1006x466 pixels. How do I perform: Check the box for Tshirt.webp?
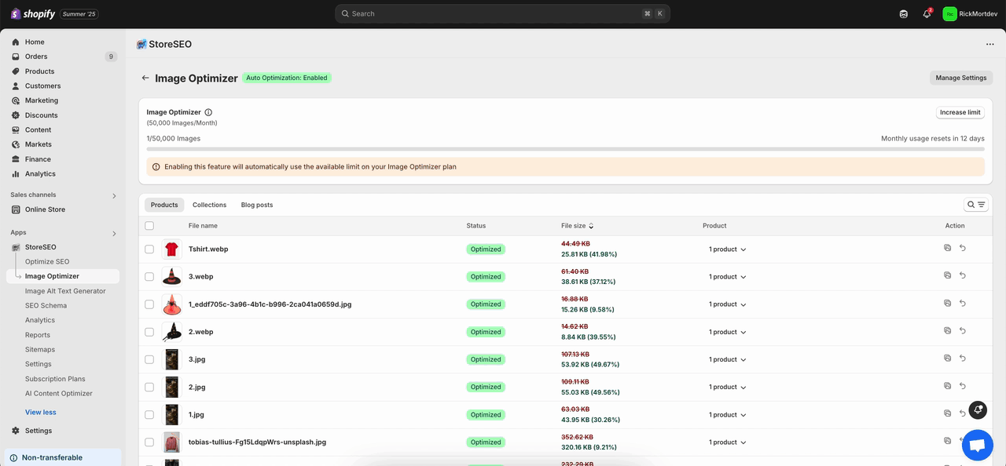click(149, 249)
